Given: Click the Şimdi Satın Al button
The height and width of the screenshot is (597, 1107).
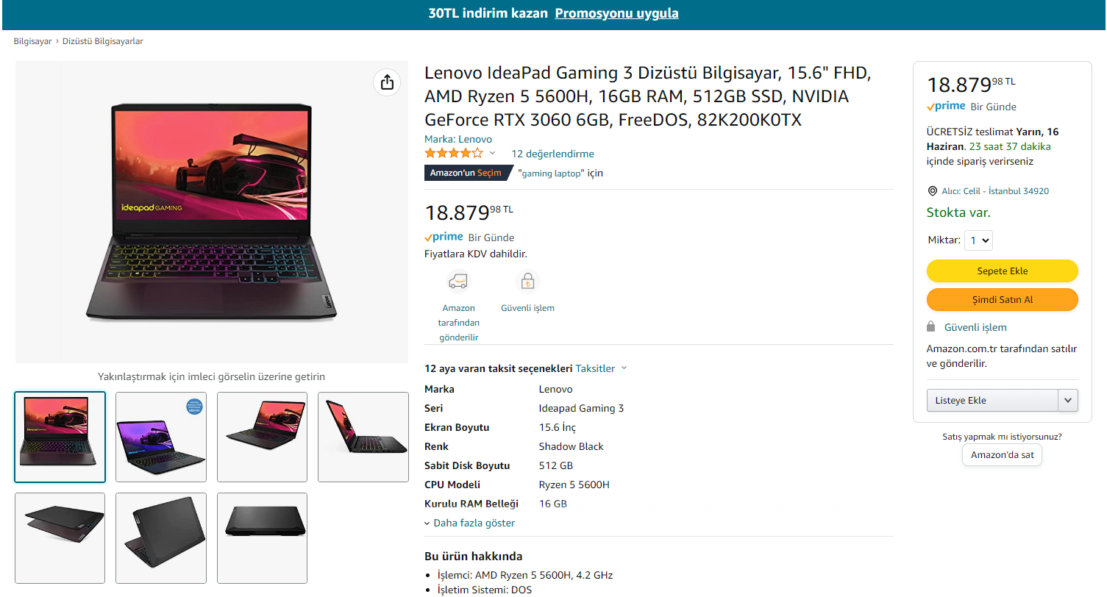Looking at the screenshot, I should tap(1002, 300).
